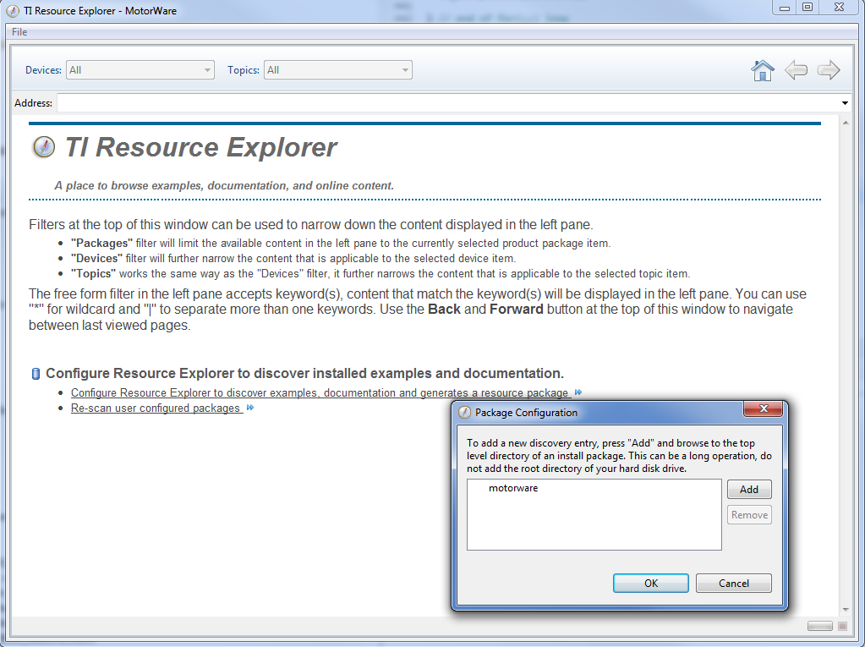This screenshot has height=647, width=865.
Task: Follow the Configure Resource Explorer discovery link
Action: 320,392
